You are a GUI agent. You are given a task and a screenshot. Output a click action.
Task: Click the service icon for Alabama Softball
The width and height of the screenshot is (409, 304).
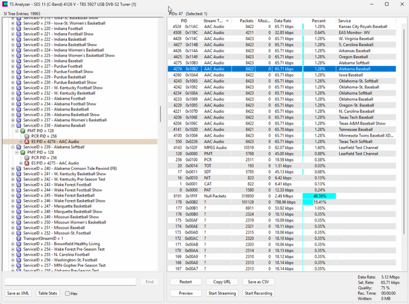coord(19,147)
